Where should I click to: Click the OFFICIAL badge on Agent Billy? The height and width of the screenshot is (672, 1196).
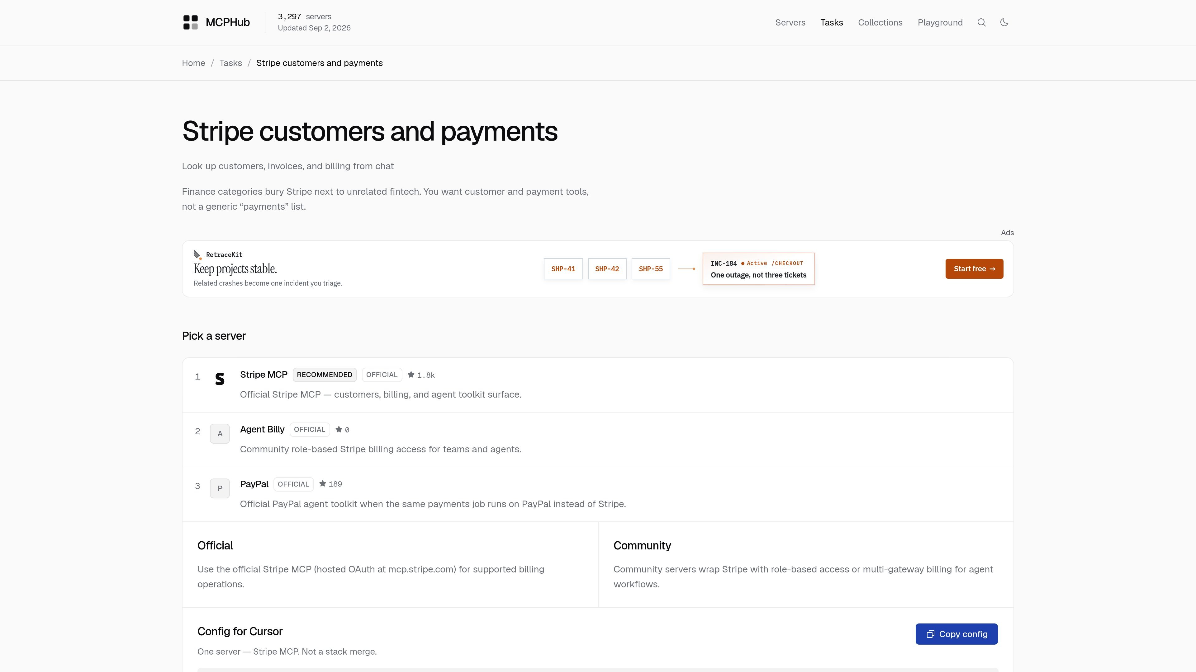(x=310, y=429)
